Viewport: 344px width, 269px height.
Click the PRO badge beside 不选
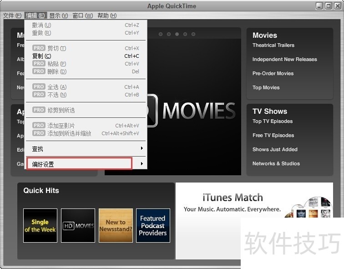click(39, 94)
